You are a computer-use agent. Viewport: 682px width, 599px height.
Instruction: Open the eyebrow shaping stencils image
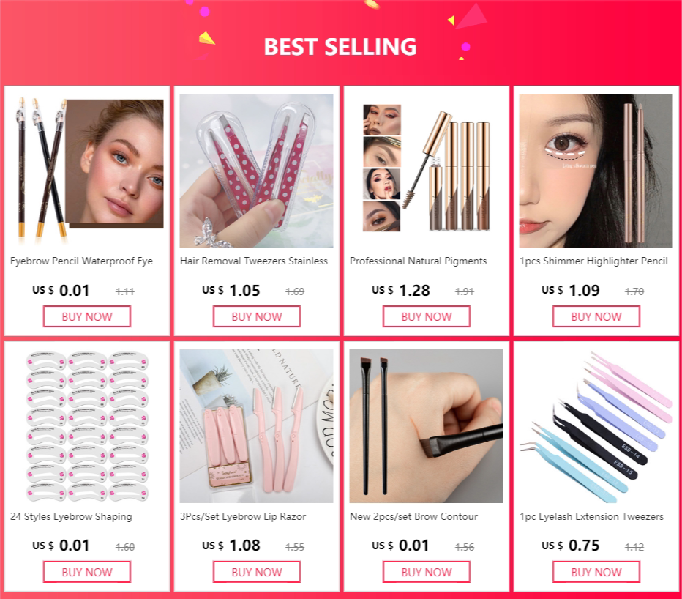[86, 425]
